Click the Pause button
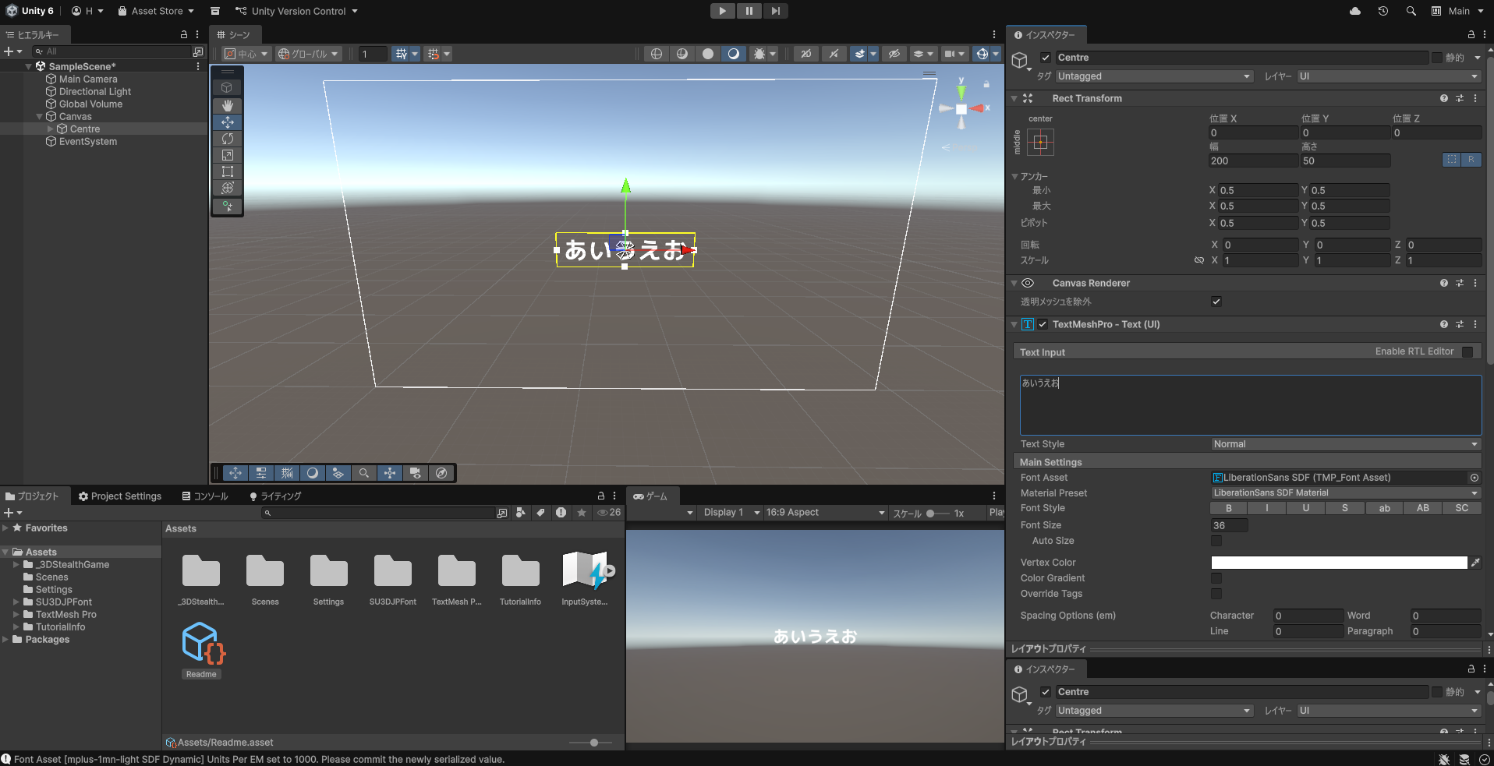Image resolution: width=1494 pixels, height=766 pixels. point(749,11)
